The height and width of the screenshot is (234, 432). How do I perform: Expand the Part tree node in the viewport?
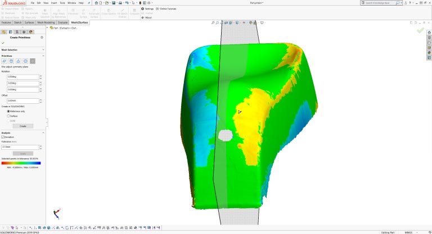(48, 27)
